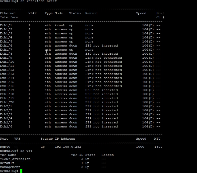
Task: Click 'down' status in Eth1/8 row
Action: 73,54
